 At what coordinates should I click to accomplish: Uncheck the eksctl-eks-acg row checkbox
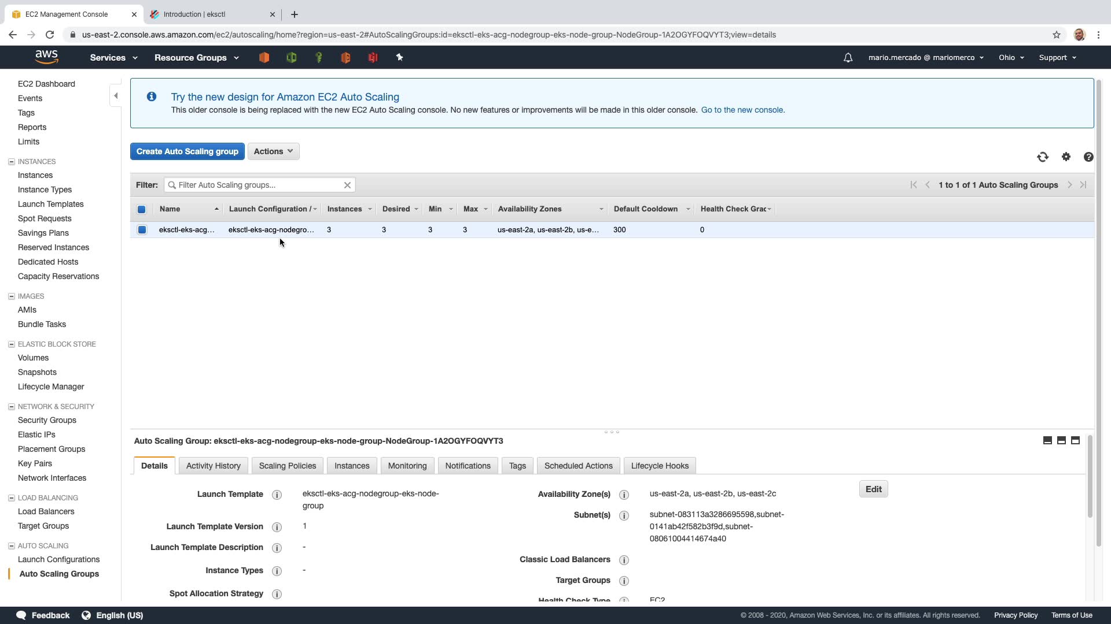[x=142, y=230]
